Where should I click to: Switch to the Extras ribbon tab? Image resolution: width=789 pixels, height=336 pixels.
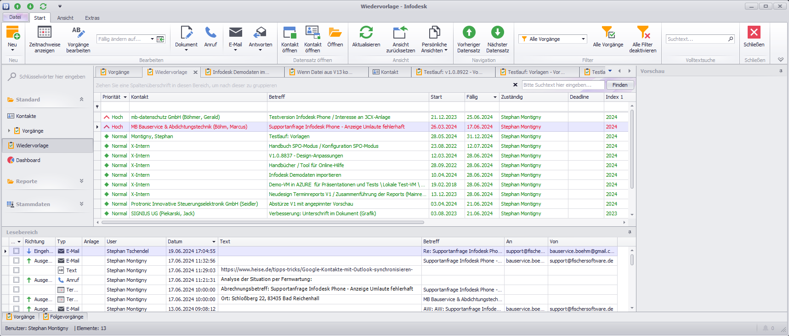[92, 18]
